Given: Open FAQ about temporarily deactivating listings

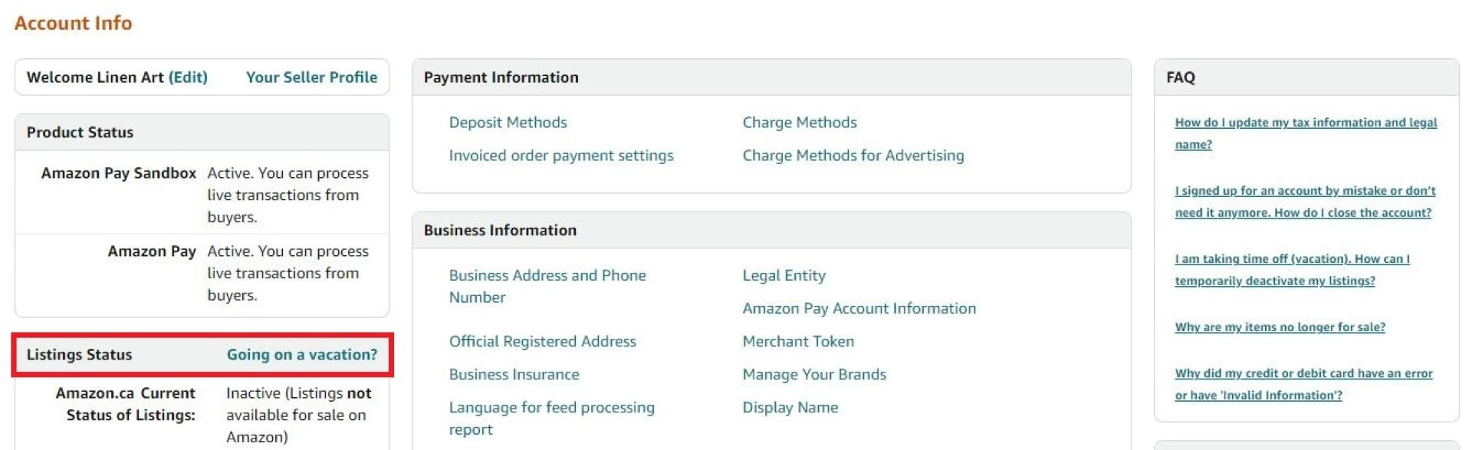Looking at the screenshot, I should (1290, 270).
